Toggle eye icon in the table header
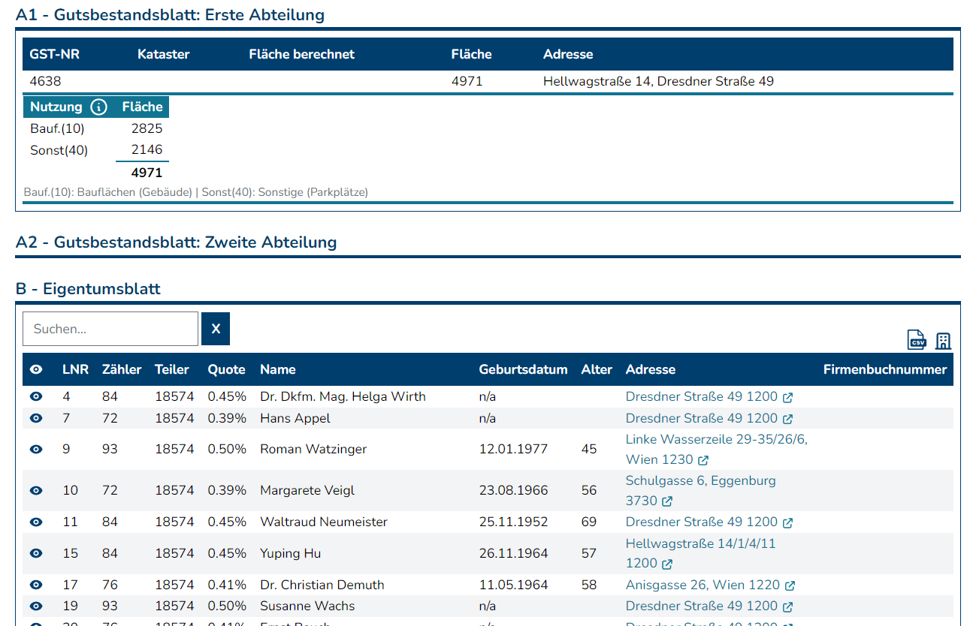 pyautogui.click(x=36, y=369)
